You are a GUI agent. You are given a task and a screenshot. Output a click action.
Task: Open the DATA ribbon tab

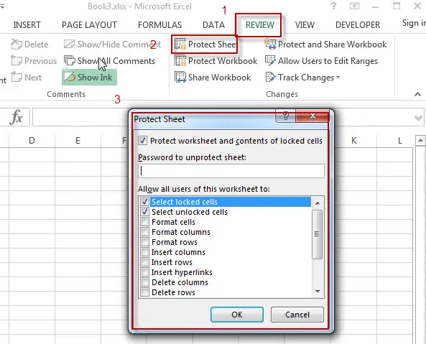pos(213,24)
